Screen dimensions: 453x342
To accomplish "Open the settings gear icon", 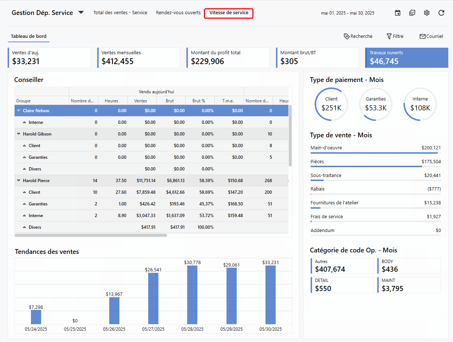I will (427, 13).
